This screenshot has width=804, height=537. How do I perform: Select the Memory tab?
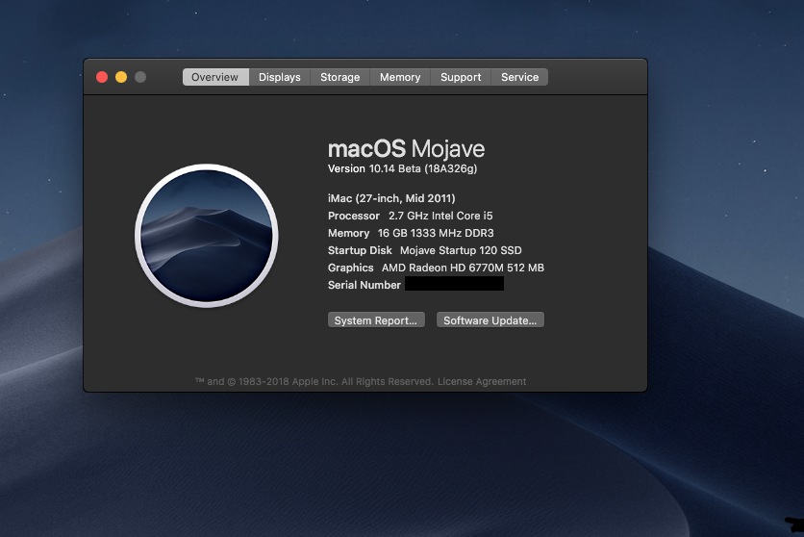coord(400,77)
